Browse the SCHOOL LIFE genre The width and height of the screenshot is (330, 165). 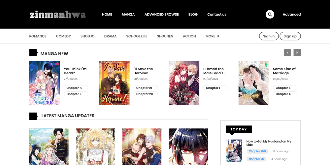(137, 36)
